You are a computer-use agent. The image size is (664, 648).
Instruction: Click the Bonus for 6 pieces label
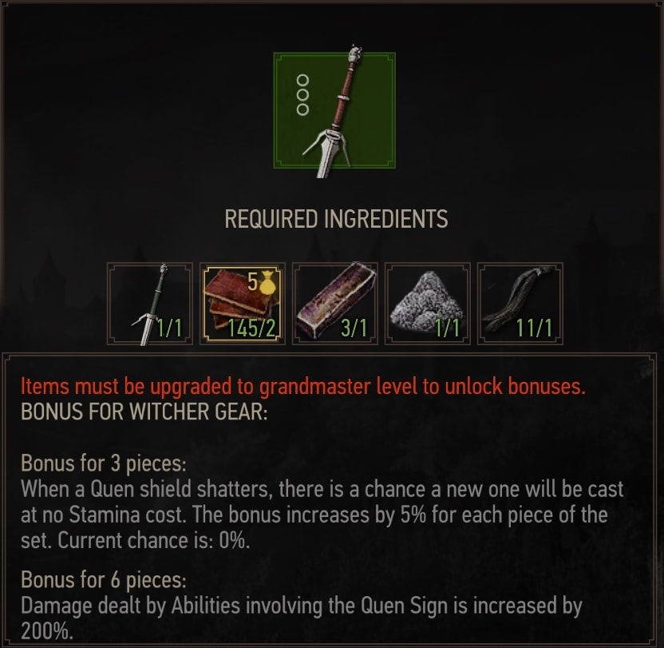pyautogui.click(x=104, y=580)
